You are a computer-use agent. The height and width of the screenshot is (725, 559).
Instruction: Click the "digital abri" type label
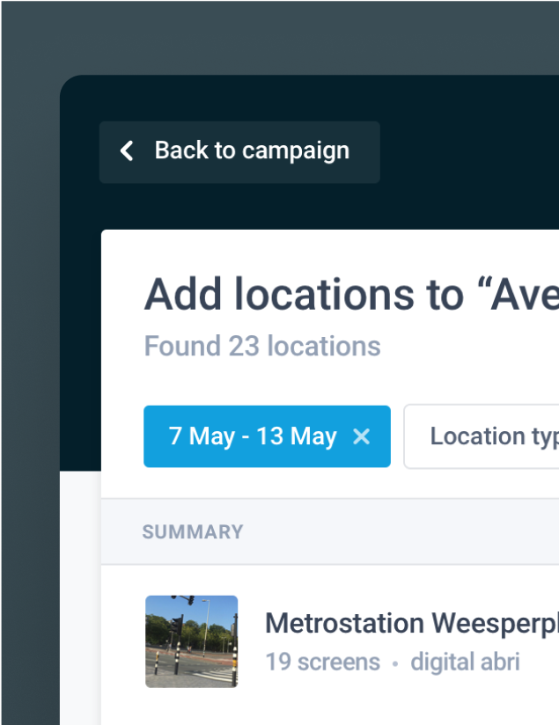point(465,662)
